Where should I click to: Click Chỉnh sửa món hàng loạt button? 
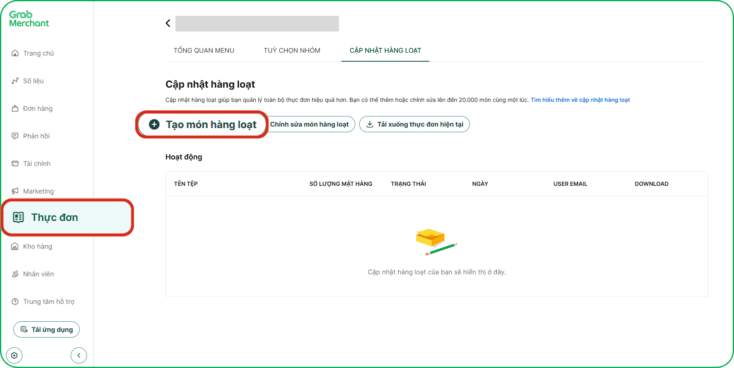point(310,124)
